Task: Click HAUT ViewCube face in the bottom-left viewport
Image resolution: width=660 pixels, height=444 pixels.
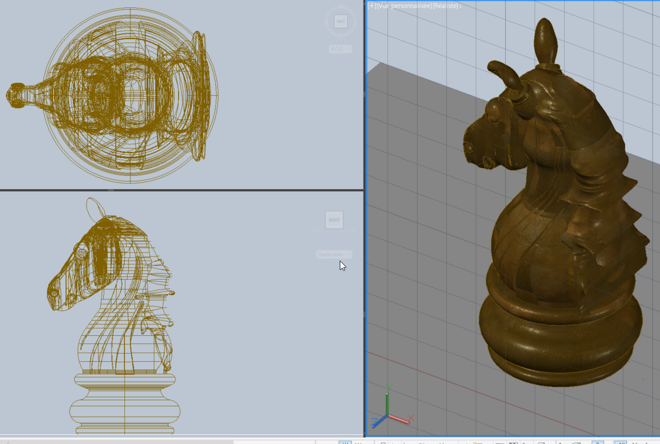Action: (x=334, y=220)
